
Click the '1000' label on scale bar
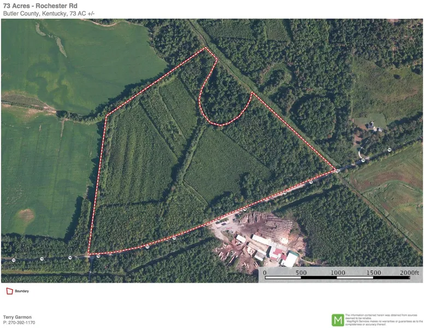tap(337, 272)
